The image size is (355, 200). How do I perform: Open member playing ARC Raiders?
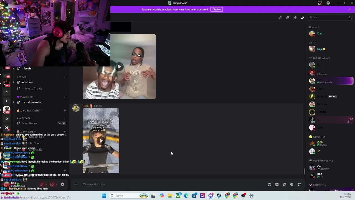click(x=331, y=81)
